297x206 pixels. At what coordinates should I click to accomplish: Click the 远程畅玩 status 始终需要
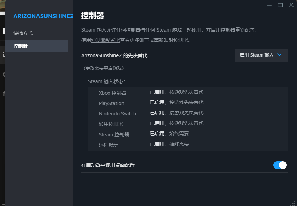click(x=179, y=144)
